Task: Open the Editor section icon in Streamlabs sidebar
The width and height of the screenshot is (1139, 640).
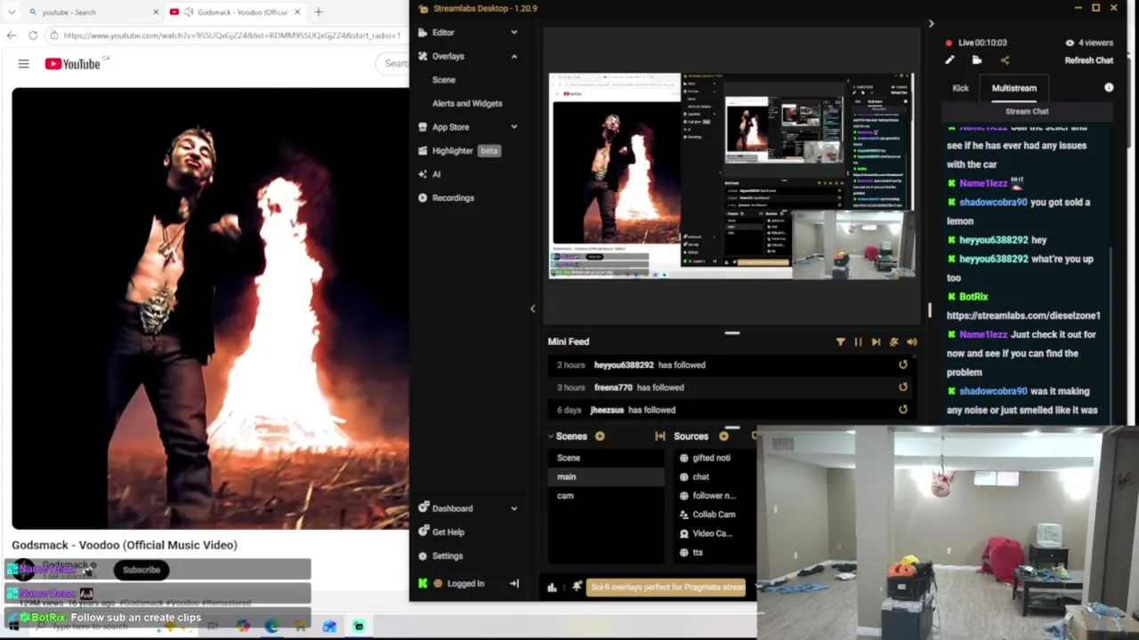Action: (x=423, y=32)
